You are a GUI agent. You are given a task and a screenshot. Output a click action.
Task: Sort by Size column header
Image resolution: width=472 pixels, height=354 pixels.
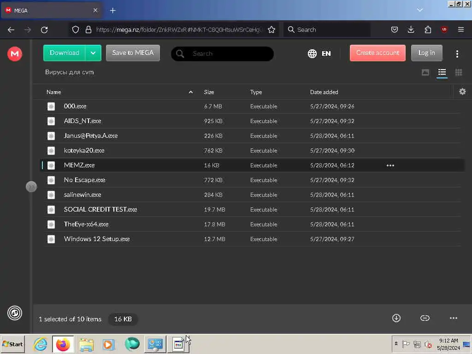tap(209, 92)
